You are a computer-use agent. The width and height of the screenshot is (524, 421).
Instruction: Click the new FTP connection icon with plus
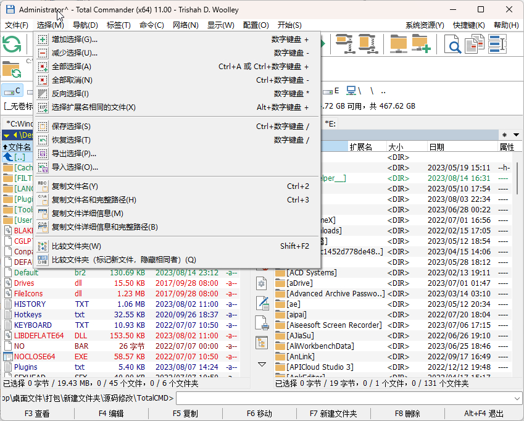(421, 44)
